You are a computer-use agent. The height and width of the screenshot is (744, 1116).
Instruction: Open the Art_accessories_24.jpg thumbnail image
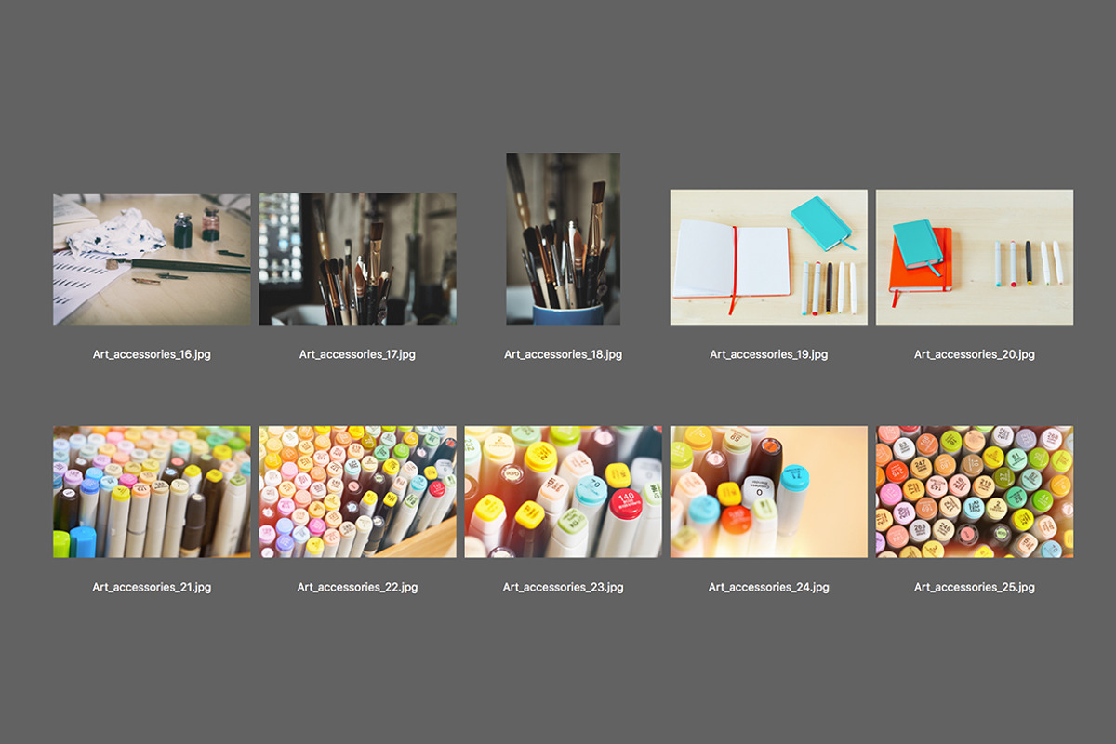[x=769, y=492]
